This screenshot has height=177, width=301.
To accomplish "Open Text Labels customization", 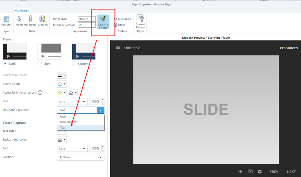I will click(x=122, y=19).
